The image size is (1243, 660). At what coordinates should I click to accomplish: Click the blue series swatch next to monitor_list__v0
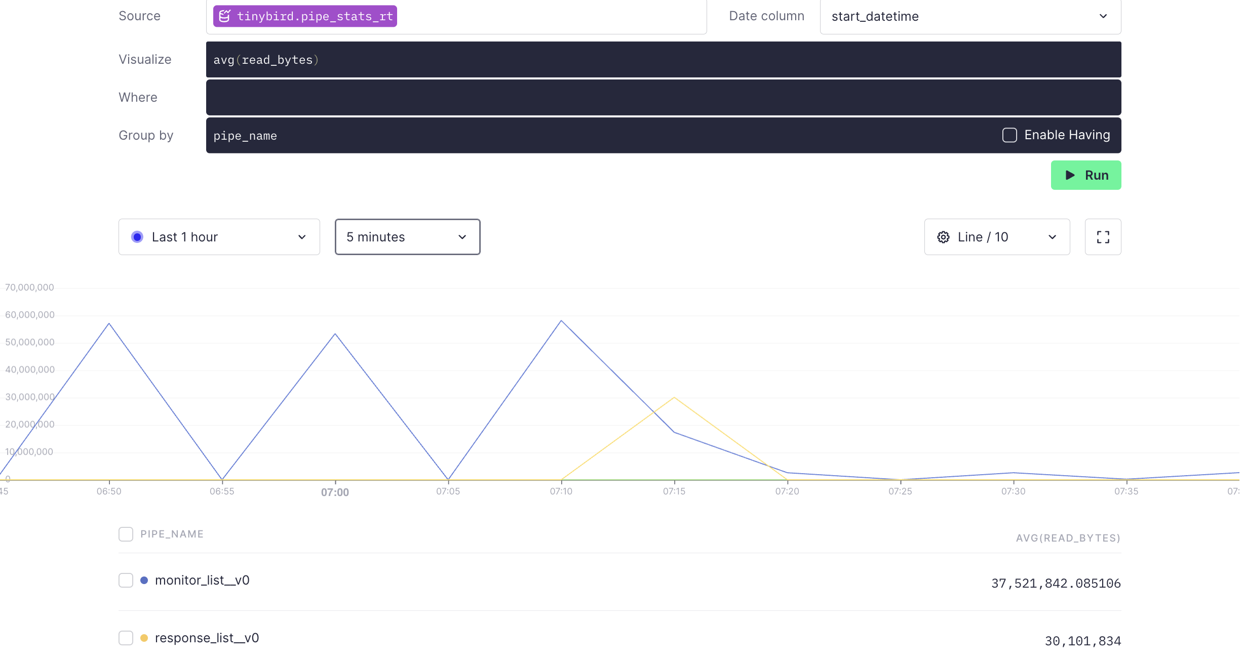pos(144,580)
